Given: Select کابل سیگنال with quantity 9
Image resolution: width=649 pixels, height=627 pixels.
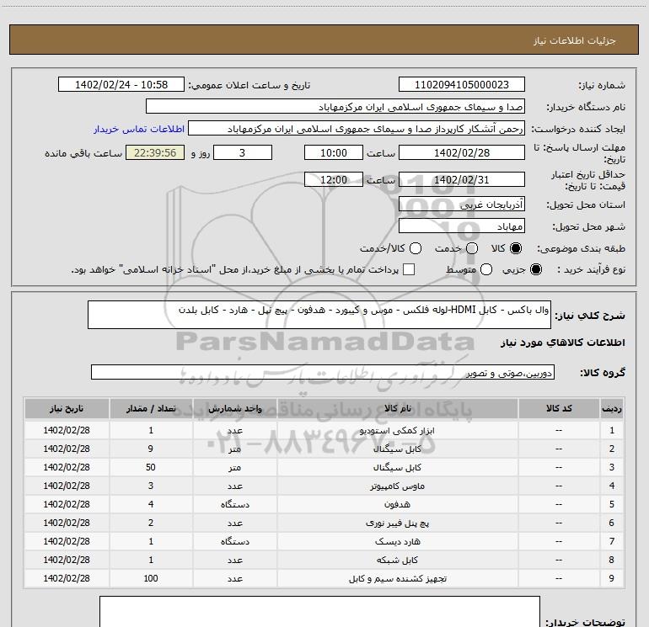Looking at the screenshot, I should point(397,449).
